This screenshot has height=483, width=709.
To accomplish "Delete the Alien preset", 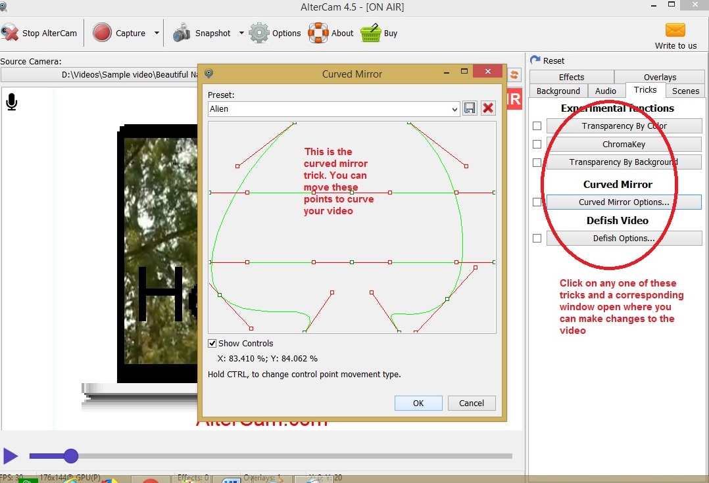I will 487,108.
